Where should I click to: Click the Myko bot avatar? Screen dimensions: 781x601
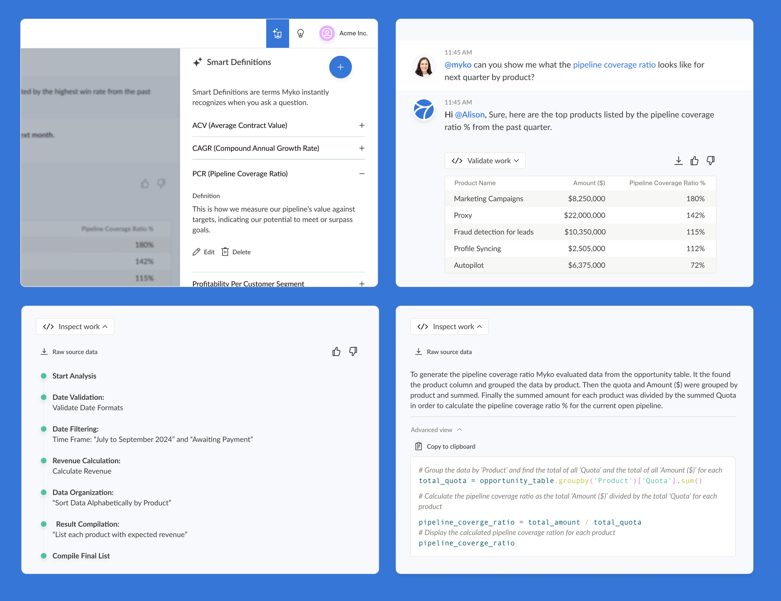(x=424, y=109)
